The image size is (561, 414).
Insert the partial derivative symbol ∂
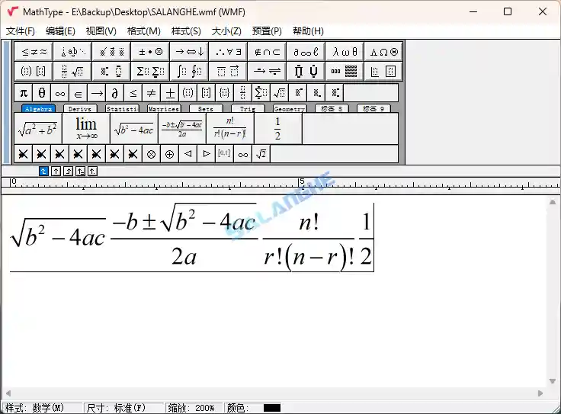click(114, 93)
